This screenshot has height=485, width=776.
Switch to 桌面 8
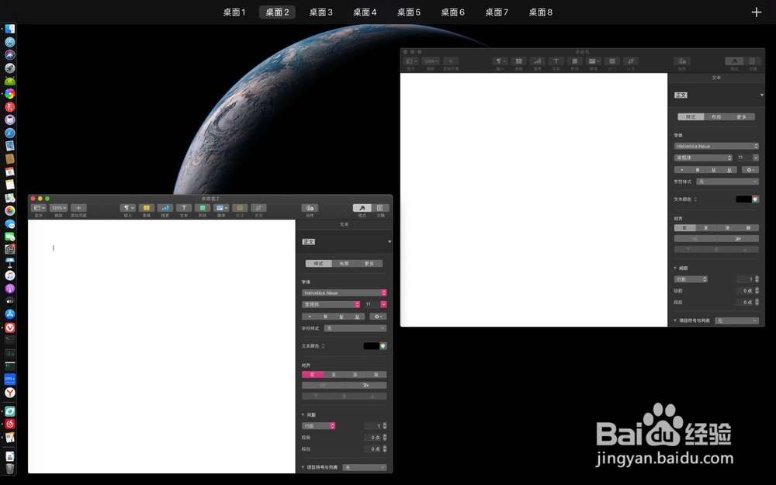point(540,12)
